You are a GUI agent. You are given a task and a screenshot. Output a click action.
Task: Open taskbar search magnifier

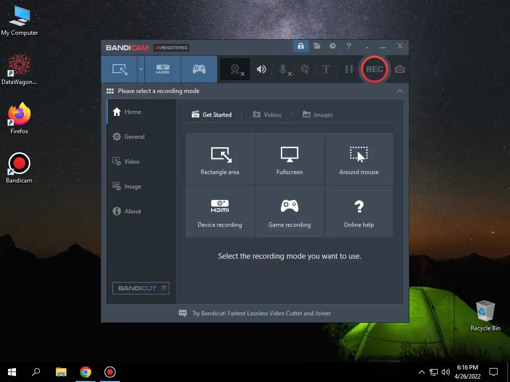[36, 372]
